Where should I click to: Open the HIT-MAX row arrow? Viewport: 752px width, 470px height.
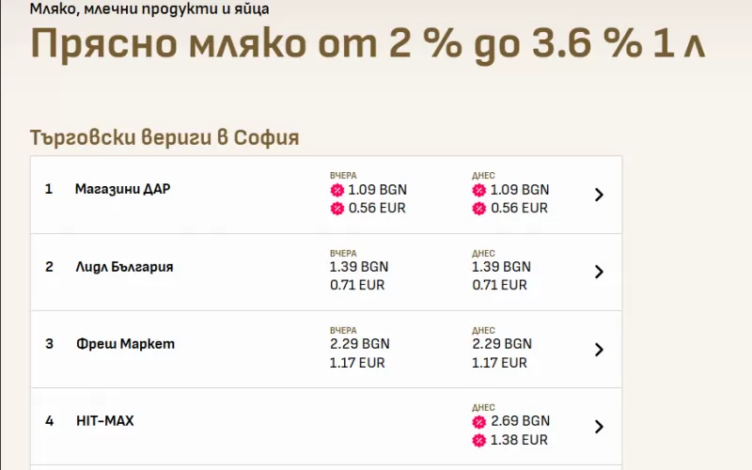pos(599,427)
